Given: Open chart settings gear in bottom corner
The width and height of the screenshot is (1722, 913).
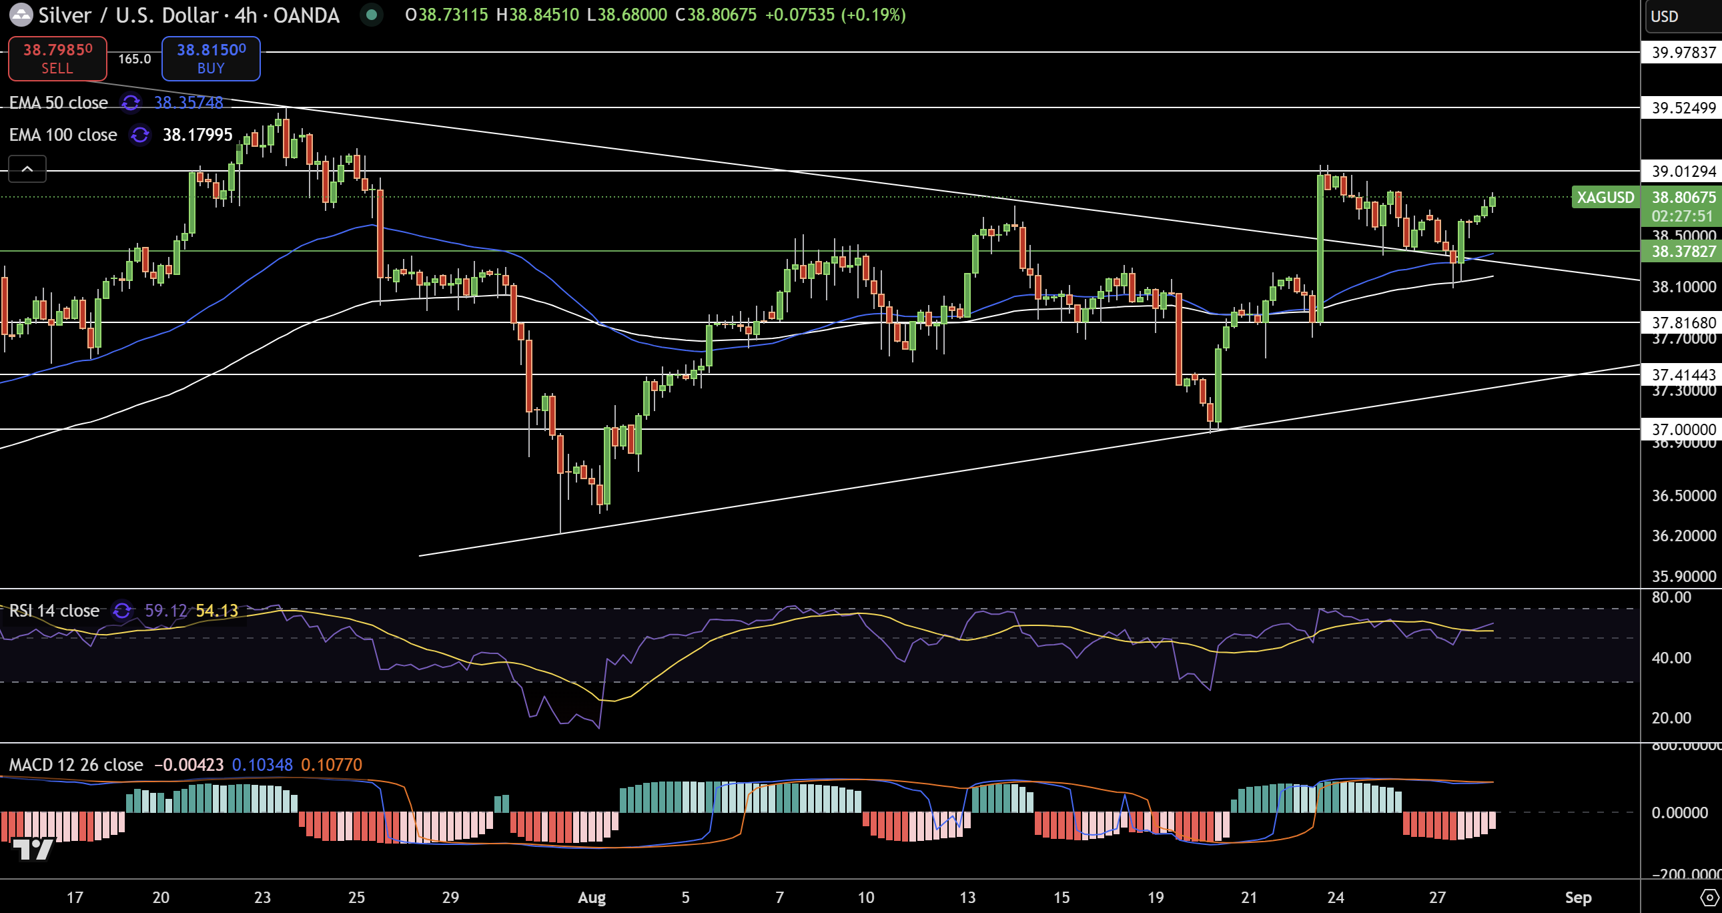Looking at the screenshot, I should 1709,897.
